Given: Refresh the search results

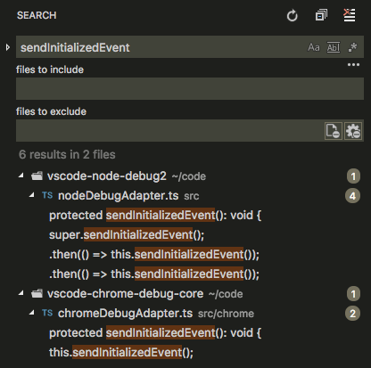Looking at the screenshot, I should coord(293,15).
